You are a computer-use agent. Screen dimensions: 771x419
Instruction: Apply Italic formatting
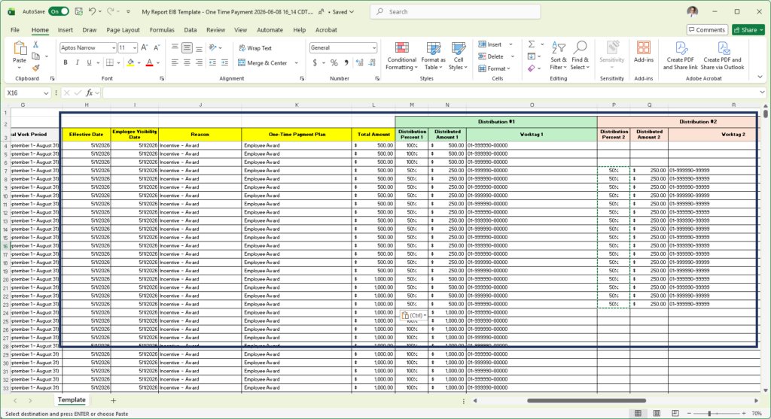point(78,63)
